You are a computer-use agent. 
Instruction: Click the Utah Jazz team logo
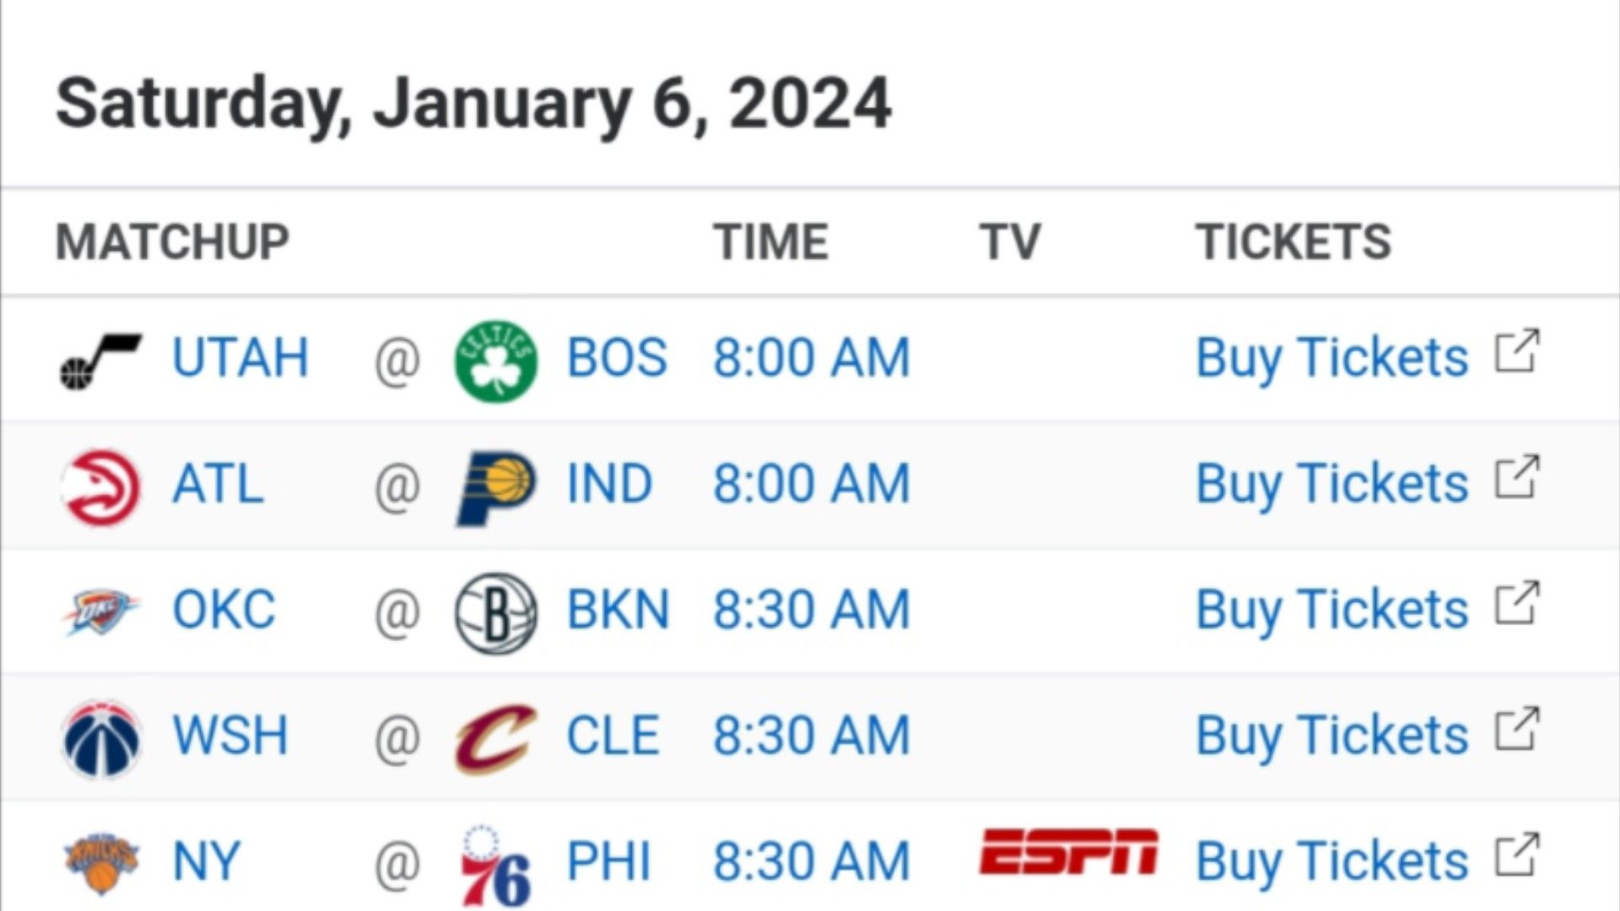(x=101, y=361)
